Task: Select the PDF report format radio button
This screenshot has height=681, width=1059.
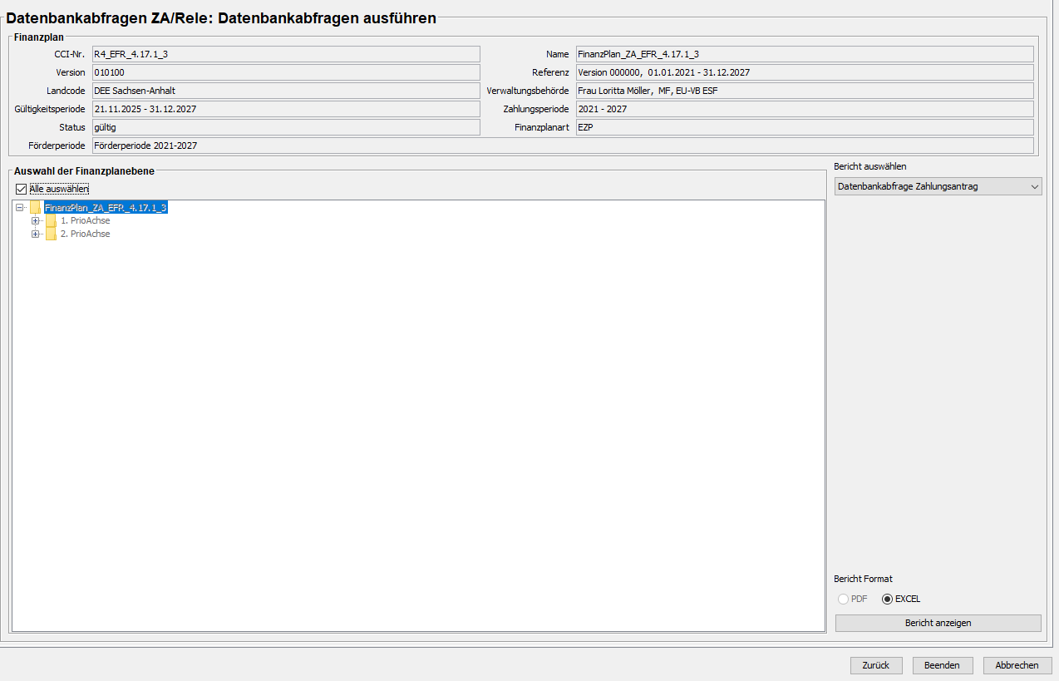Action: (844, 599)
